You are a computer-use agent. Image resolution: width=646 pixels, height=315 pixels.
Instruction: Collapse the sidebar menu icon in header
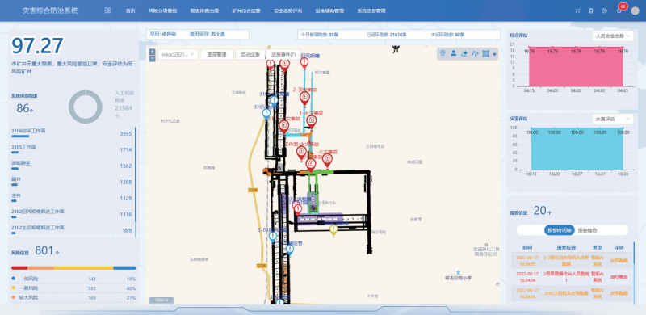(x=107, y=10)
